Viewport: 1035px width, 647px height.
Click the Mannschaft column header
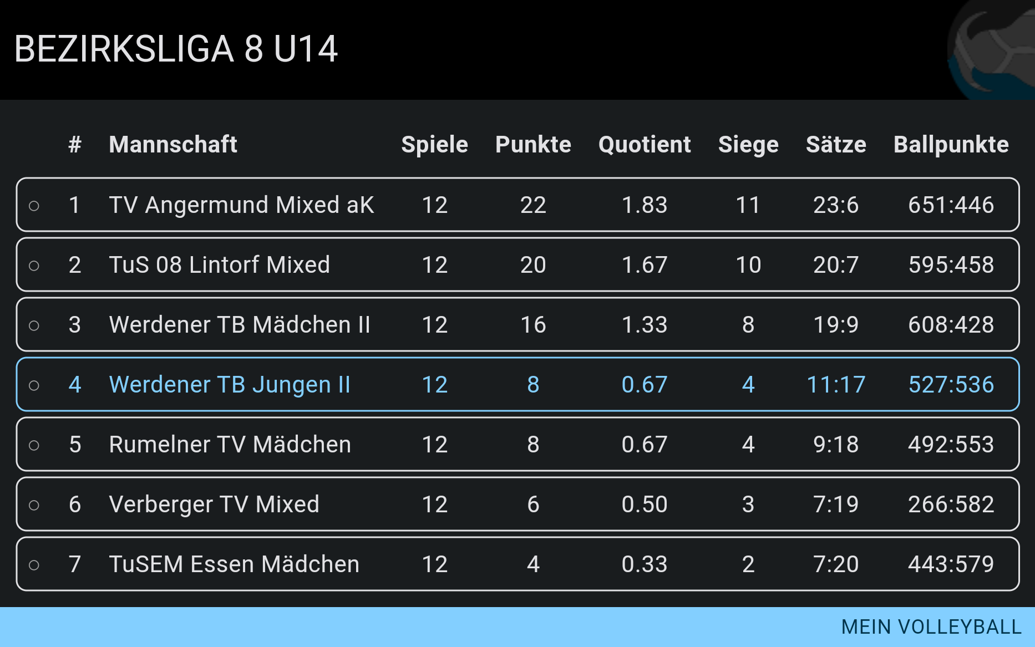[173, 145]
